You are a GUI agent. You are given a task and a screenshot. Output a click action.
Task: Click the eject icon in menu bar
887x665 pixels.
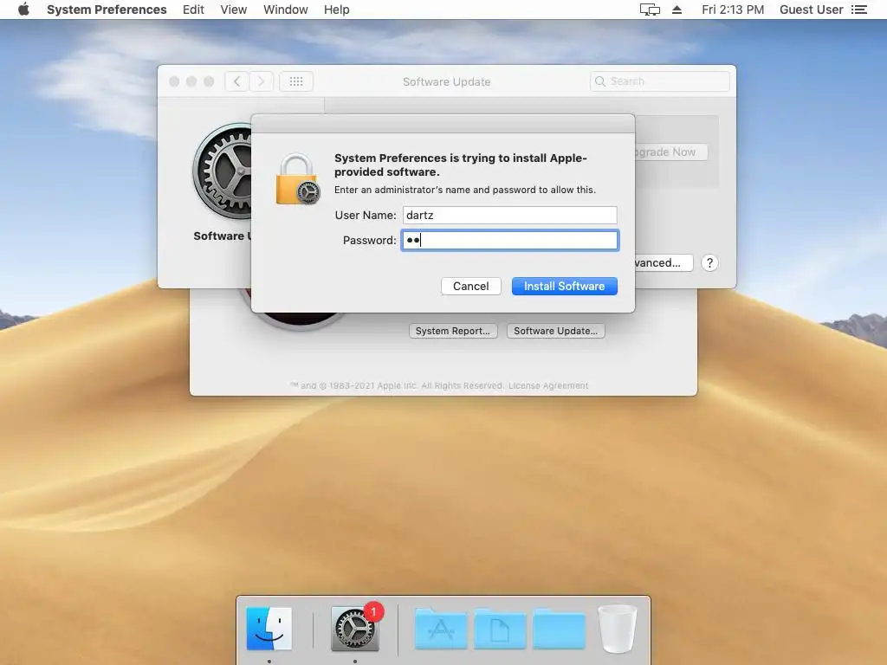coord(677,10)
